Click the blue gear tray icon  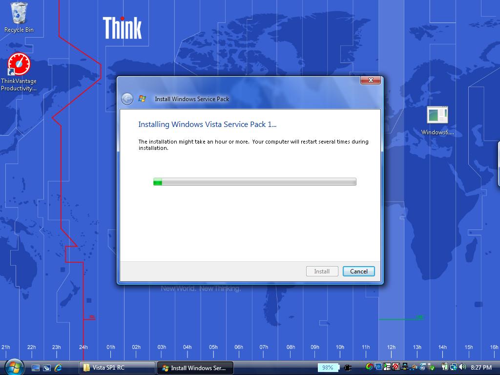pyautogui.click(x=422, y=367)
